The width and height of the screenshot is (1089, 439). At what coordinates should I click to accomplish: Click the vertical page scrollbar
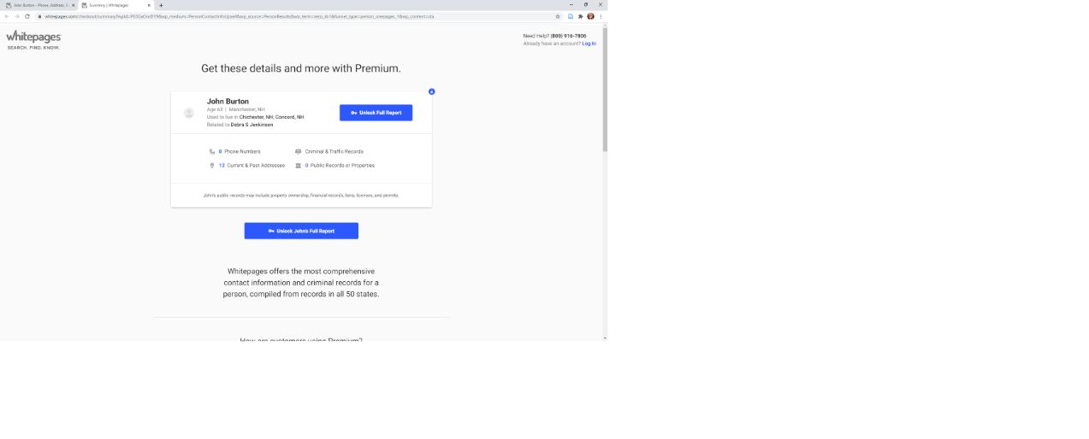click(605, 90)
